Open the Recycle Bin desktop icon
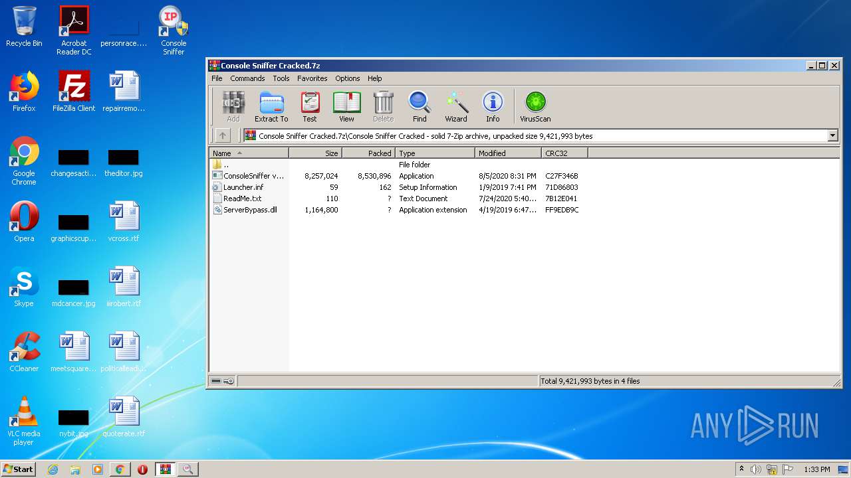This screenshot has height=478, width=851. tap(24, 27)
